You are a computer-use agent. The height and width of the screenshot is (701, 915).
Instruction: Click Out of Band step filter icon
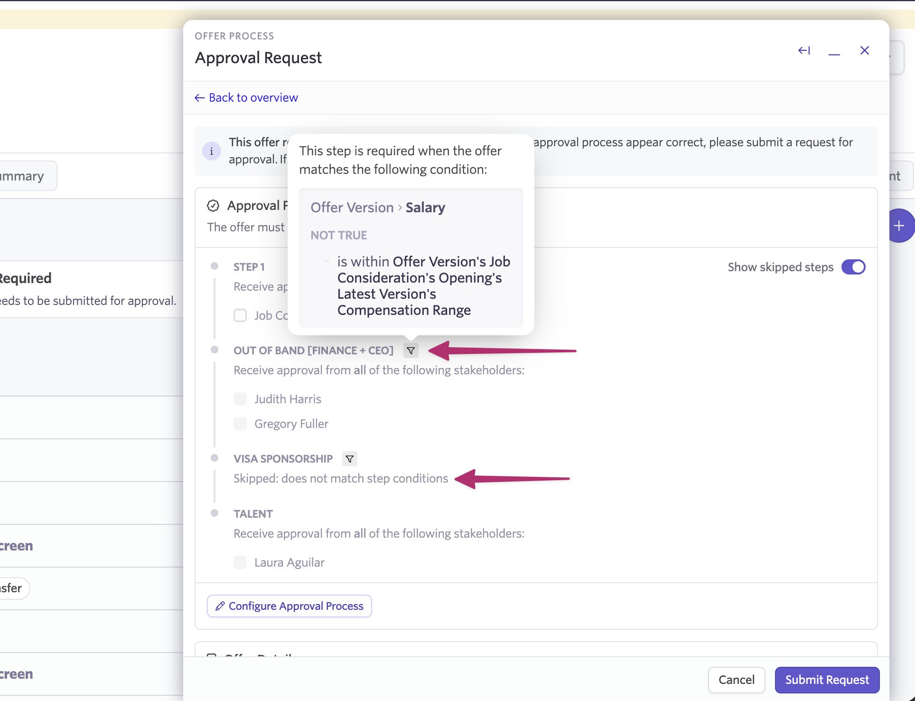pyautogui.click(x=411, y=351)
